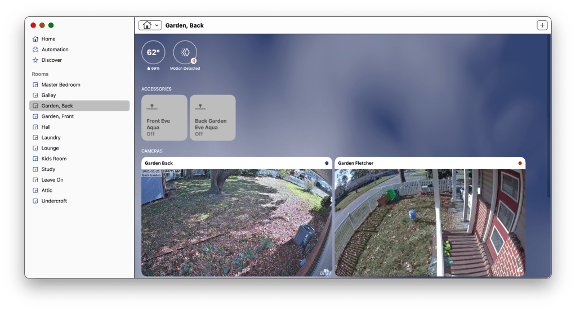Toggle the Front Eve Aqua accessory tile
Viewport: 576px width, 311px height.
click(164, 118)
